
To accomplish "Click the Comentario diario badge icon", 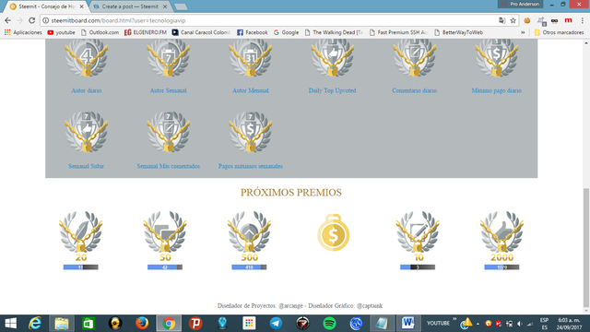I will (x=414, y=58).
